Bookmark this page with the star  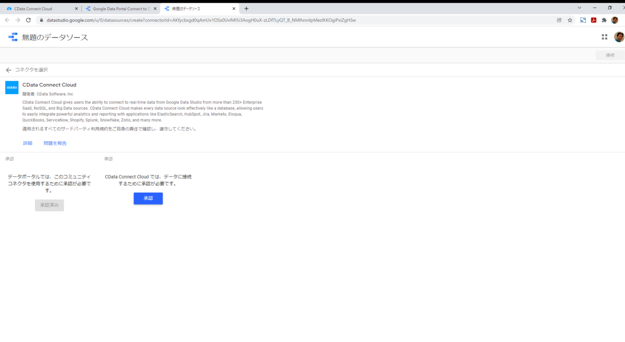coord(570,20)
